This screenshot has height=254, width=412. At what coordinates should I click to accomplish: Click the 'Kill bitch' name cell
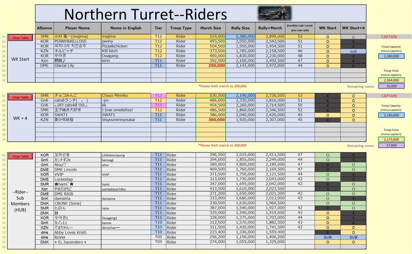[x=126, y=51]
